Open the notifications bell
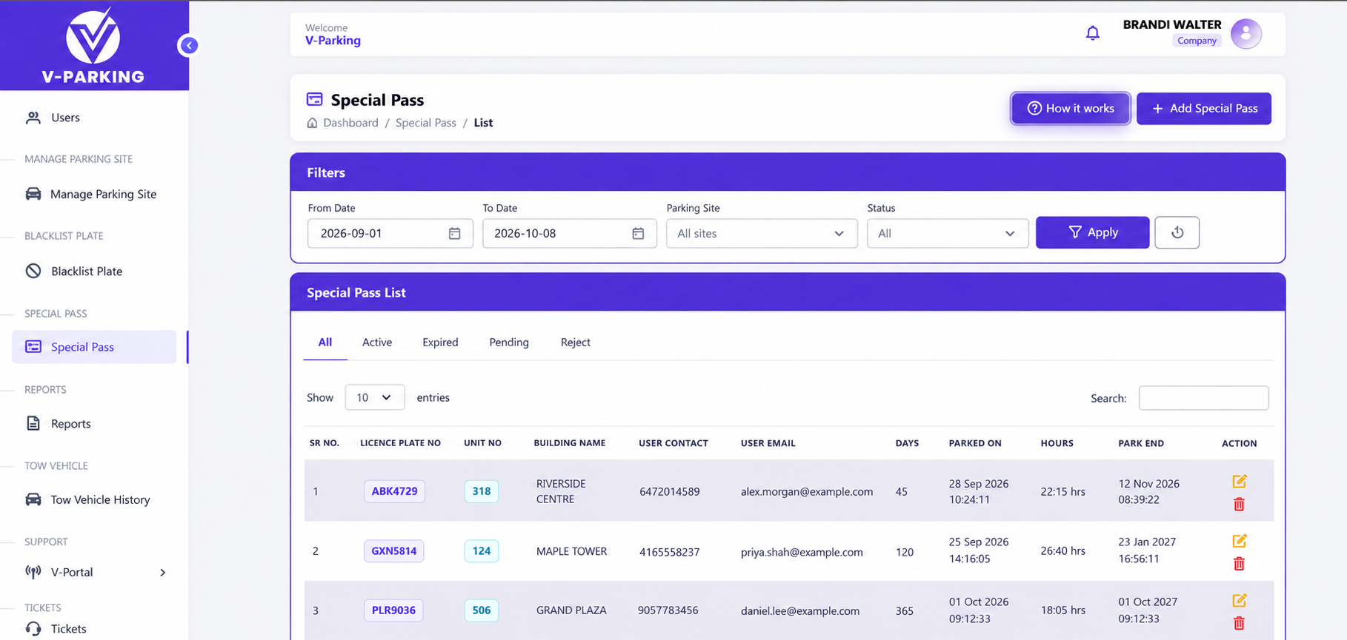Viewport: 1347px width, 640px height. tap(1092, 33)
